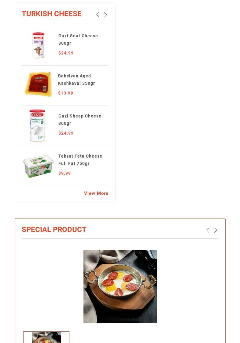Viewport: 240px width, 343px height.
Task: Click the Special Product section heading
Action: click(54, 229)
